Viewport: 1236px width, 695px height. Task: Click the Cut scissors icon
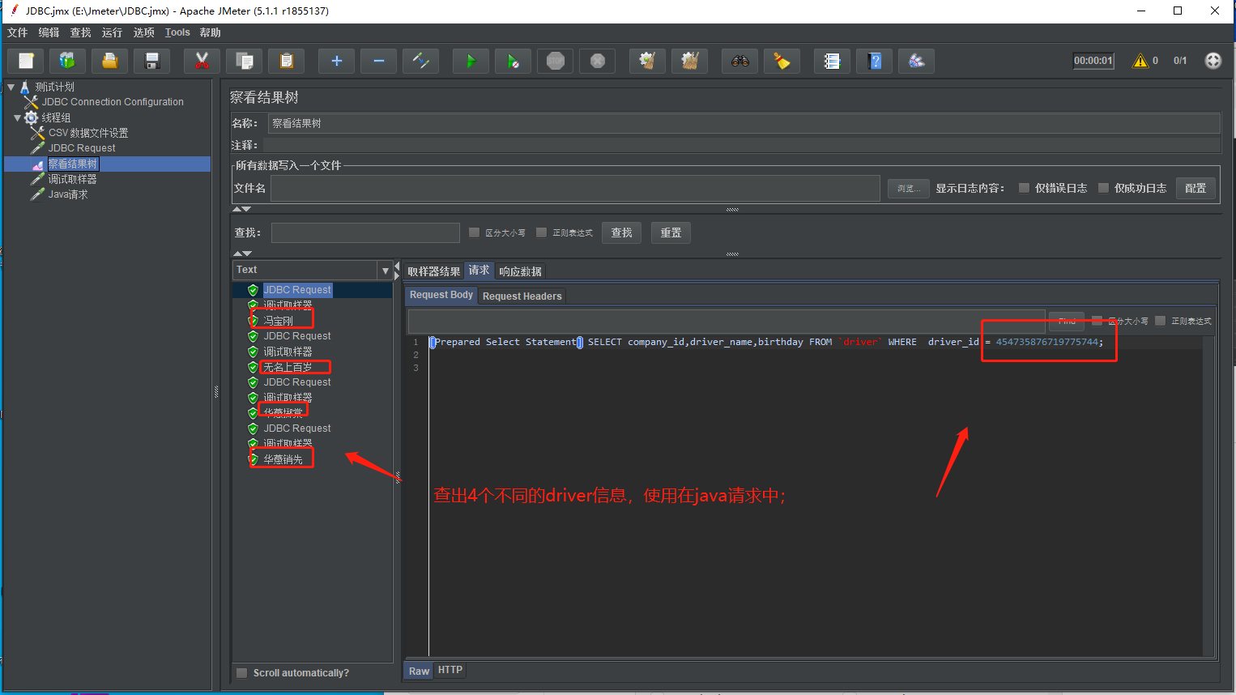coord(202,61)
